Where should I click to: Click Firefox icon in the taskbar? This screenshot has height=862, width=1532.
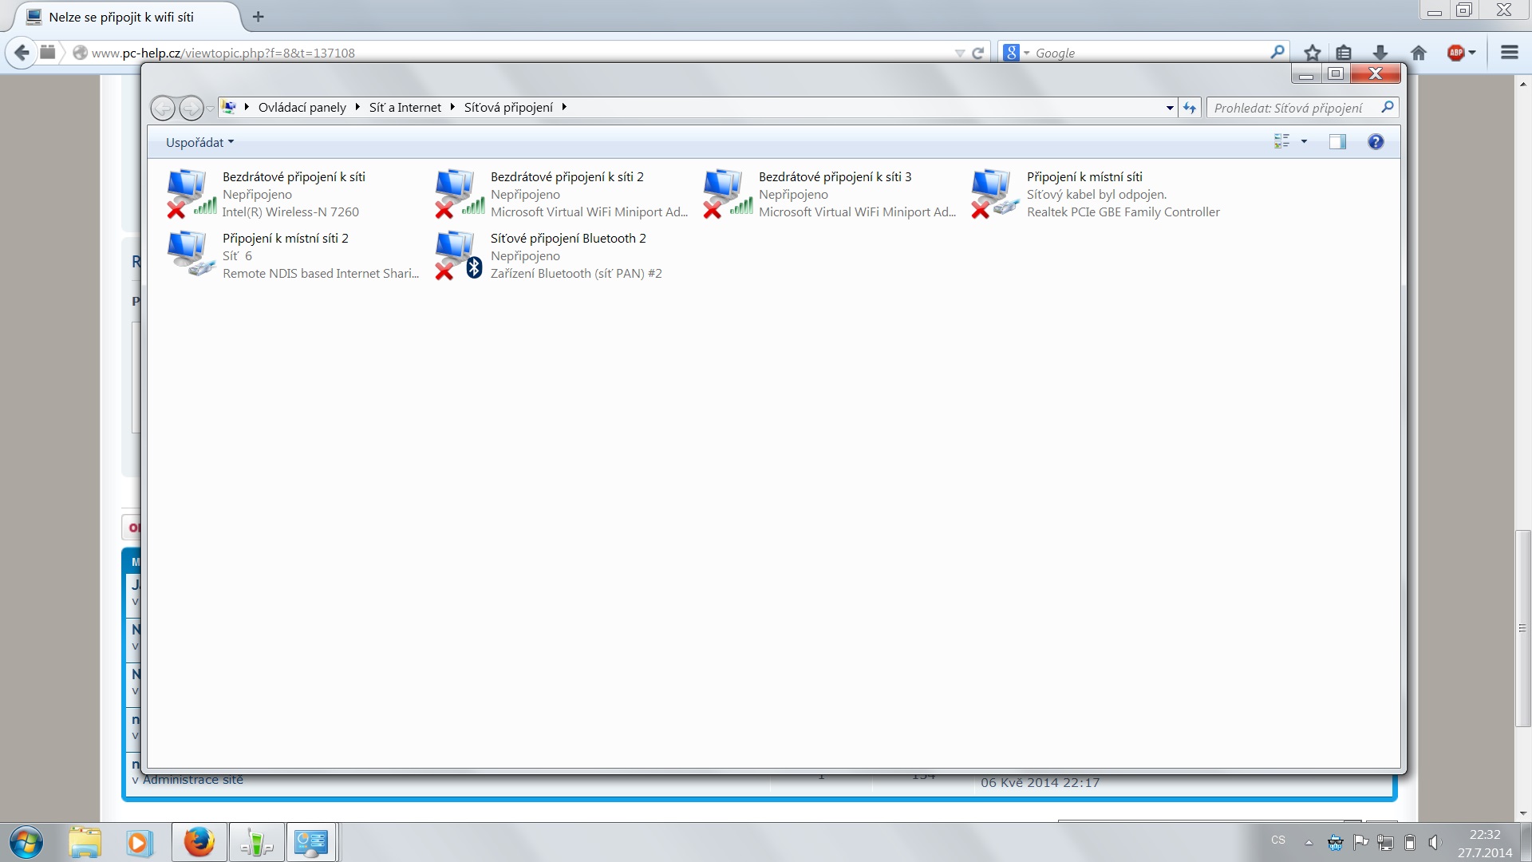coord(199,843)
